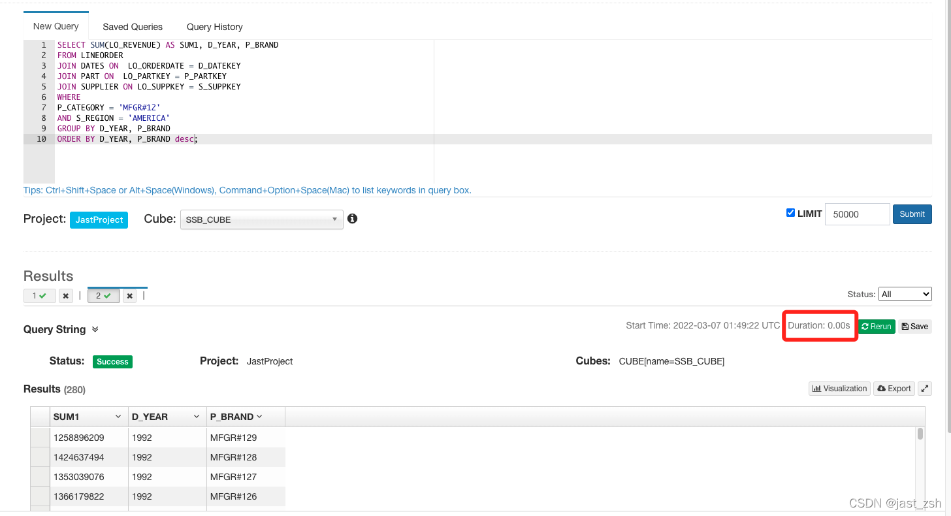Open the Visualization view
951x516 pixels.
(x=839, y=389)
